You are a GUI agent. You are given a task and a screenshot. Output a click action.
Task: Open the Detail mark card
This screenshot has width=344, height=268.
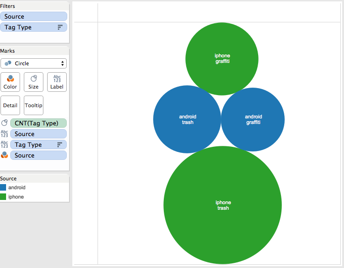[x=10, y=105]
